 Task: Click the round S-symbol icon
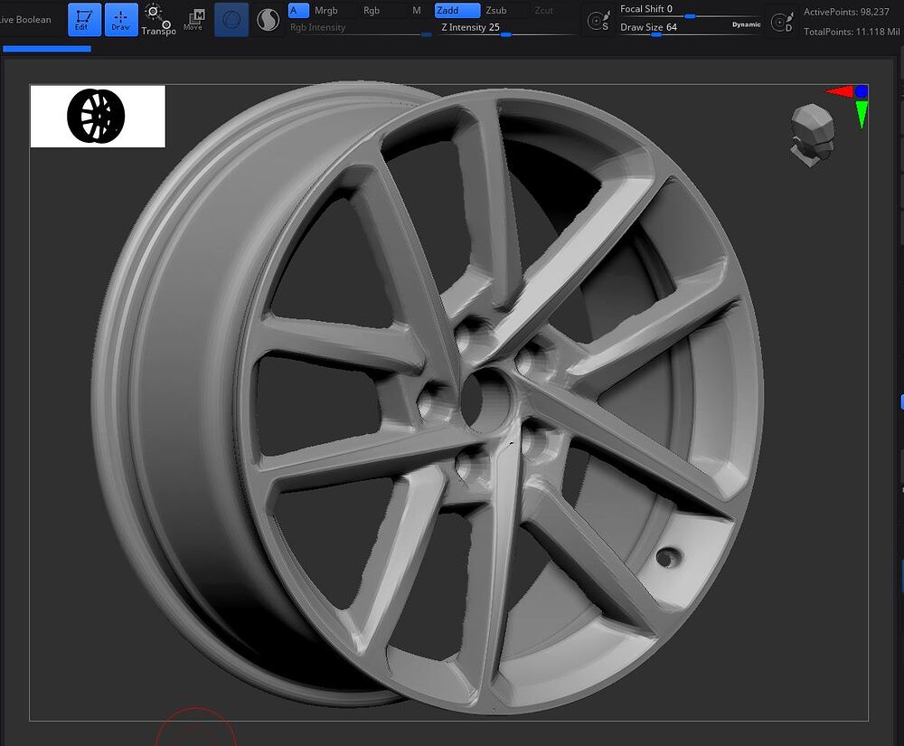point(268,20)
